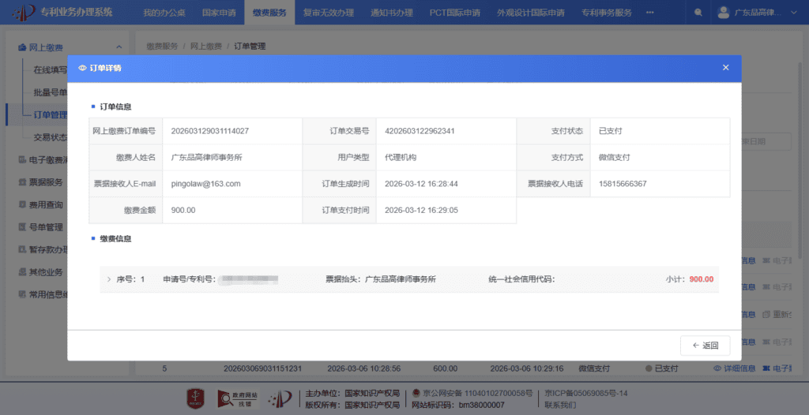Viewport: 809px width, 415px height.
Task: Click order payment time 2026-03-12 16:29:05
Action: [x=422, y=211]
